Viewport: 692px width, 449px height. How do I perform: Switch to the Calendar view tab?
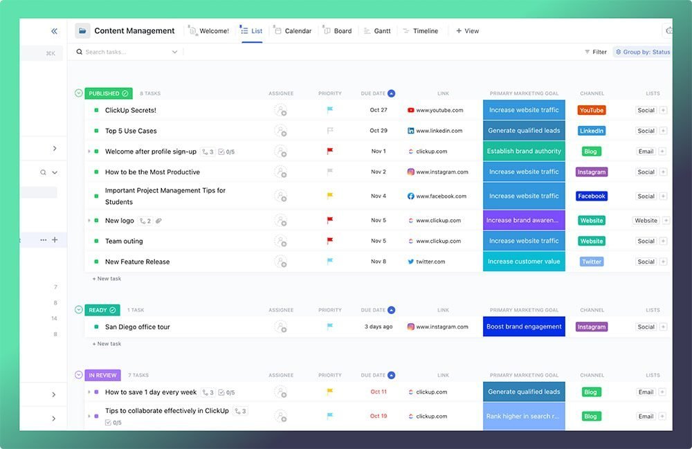(x=293, y=31)
